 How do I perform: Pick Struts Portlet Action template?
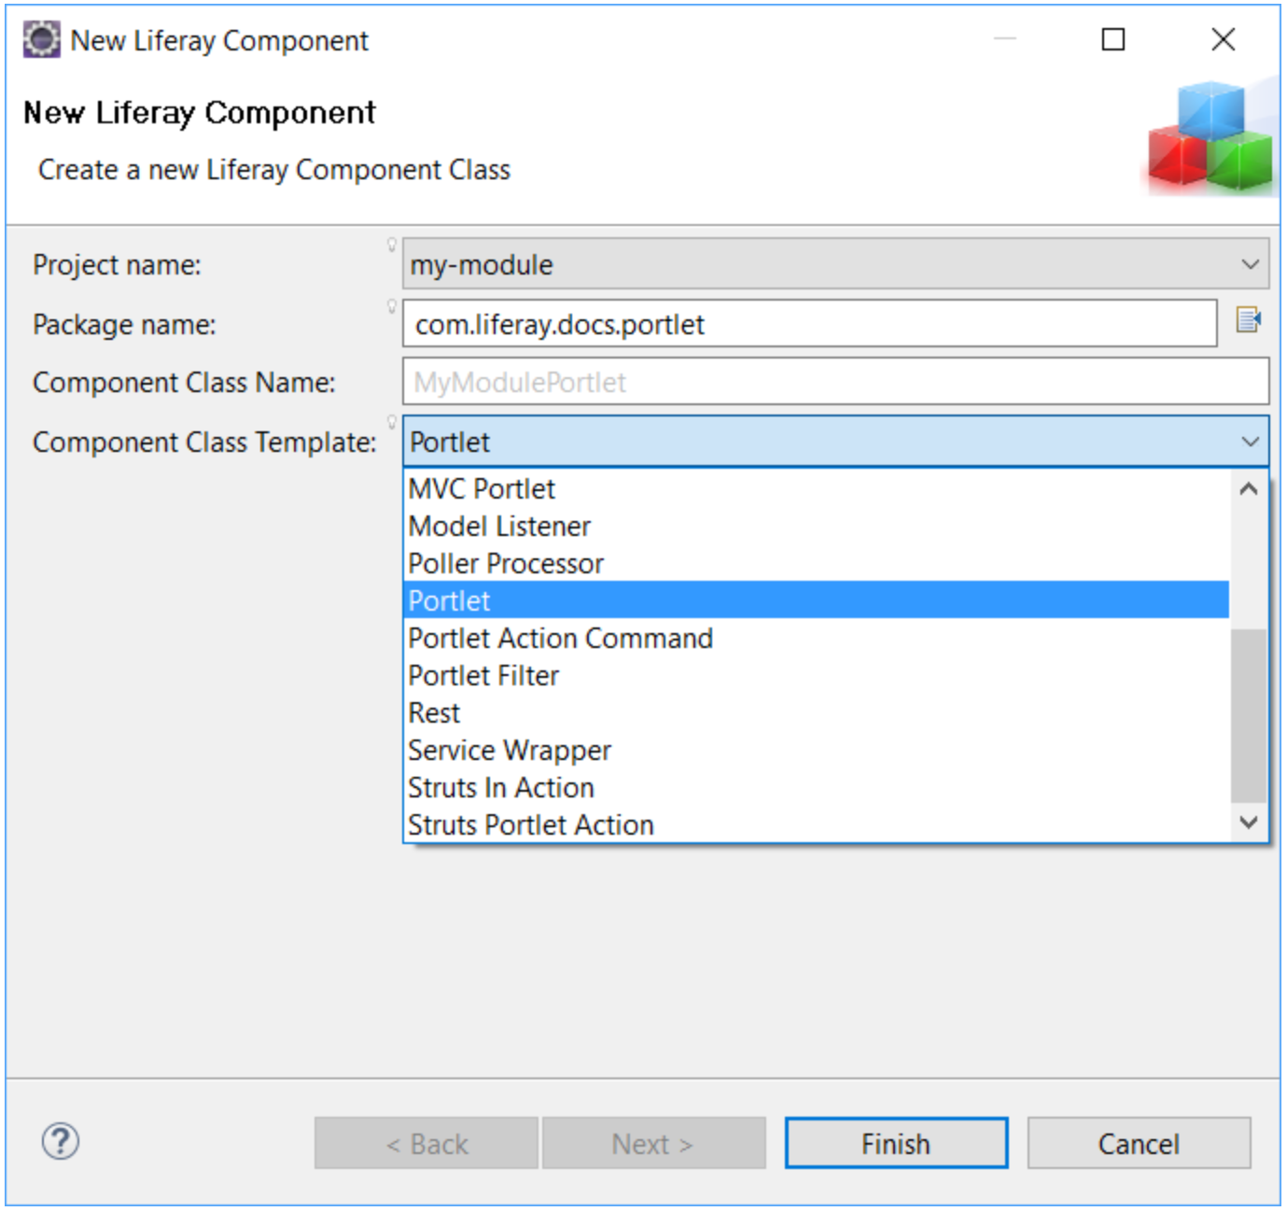[817, 824]
